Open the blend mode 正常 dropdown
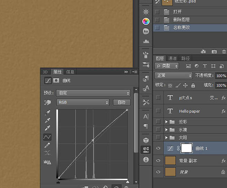The width and height of the screenshot is (227, 188). 173,76
